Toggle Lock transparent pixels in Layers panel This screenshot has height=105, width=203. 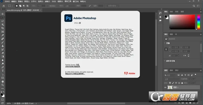coord(170,83)
